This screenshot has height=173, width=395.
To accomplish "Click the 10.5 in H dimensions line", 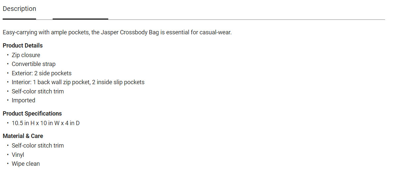I will coord(45,123).
